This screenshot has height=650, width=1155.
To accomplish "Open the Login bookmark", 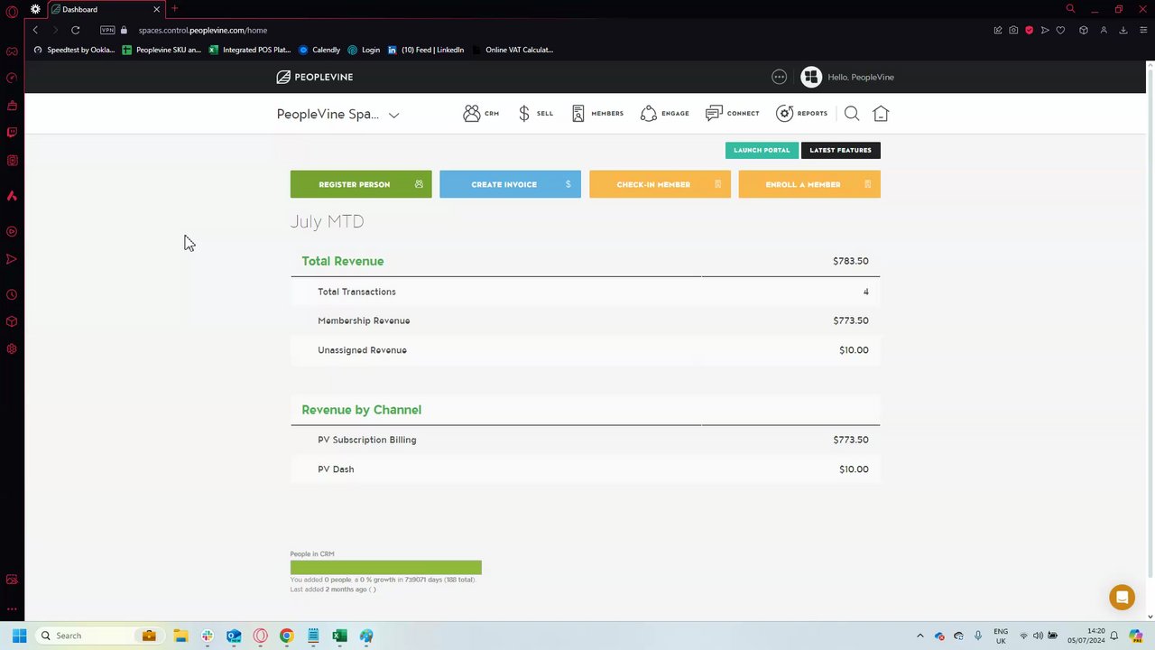I will pos(364,50).
